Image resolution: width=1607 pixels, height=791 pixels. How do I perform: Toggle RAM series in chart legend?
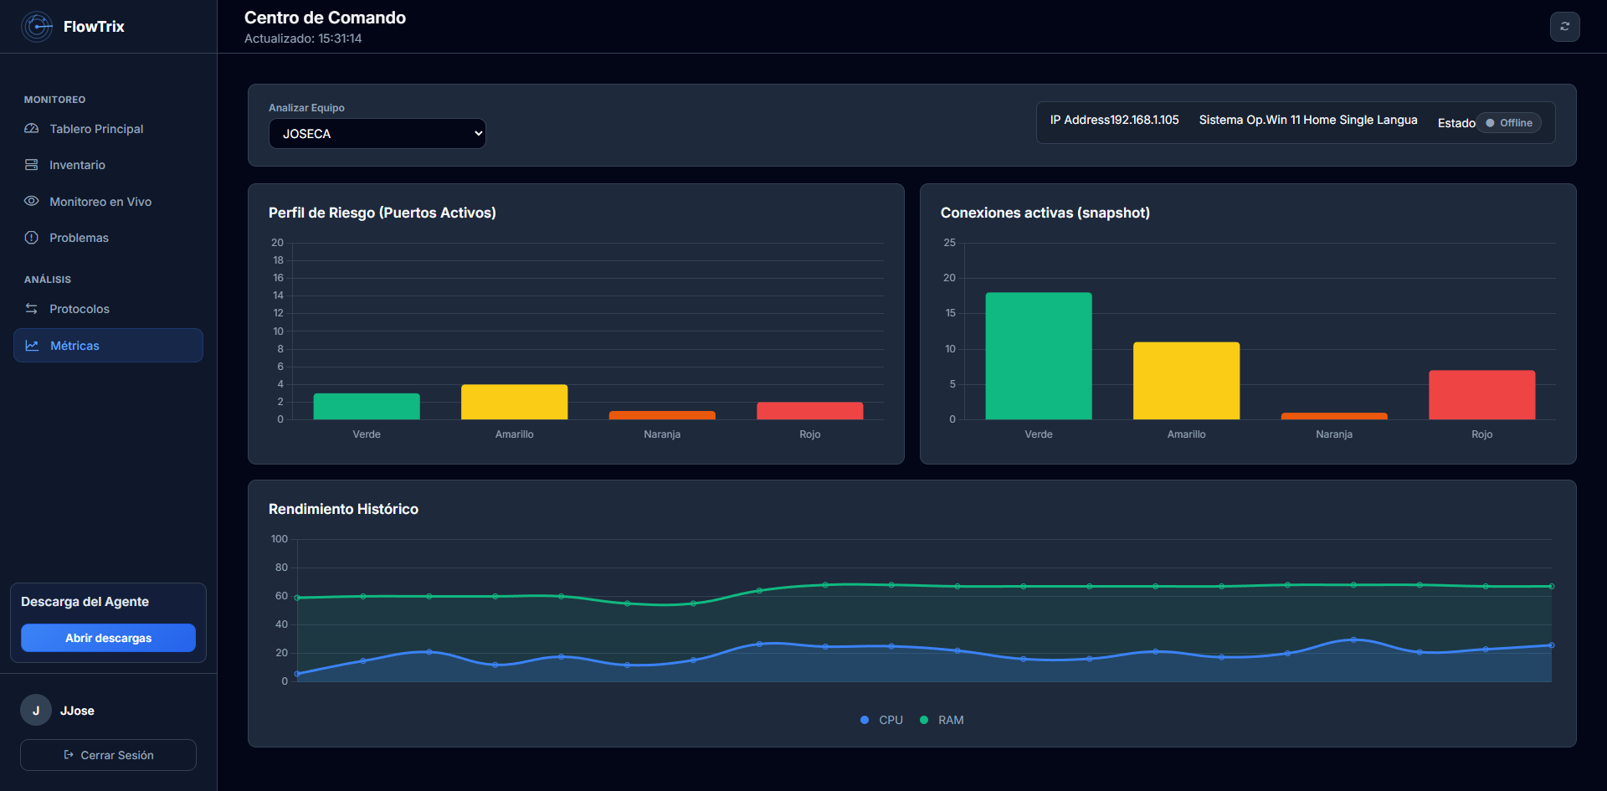click(942, 720)
